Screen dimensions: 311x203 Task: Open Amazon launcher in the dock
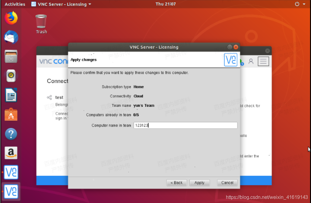tap(11, 153)
